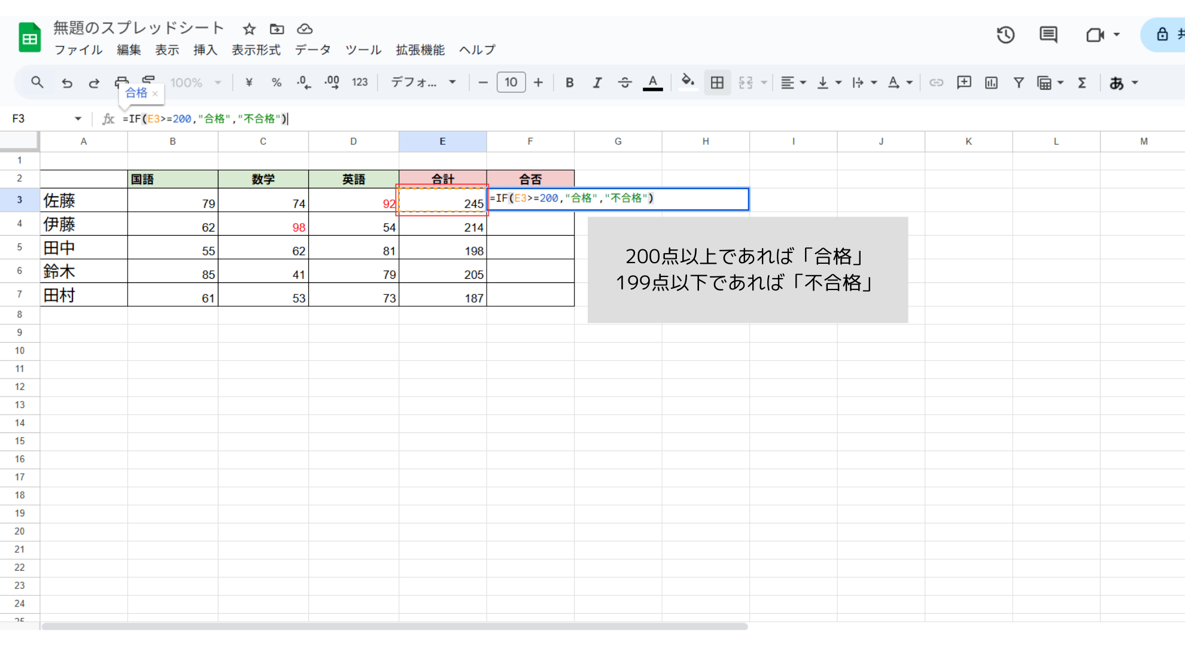The height and width of the screenshot is (646, 1185).
Task: Click the functions sigma icon
Action: 1082,83
